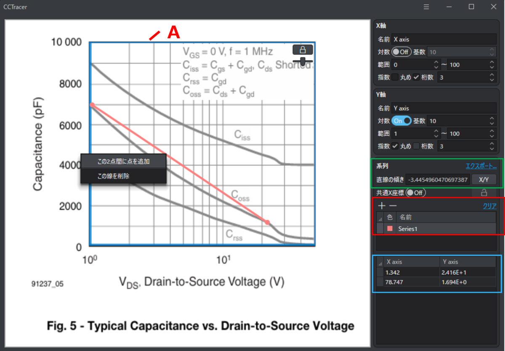The width and height of the screenshot is (505, 351).
Task: Open the hamburger menu in title bar
Action: [426, 7]
